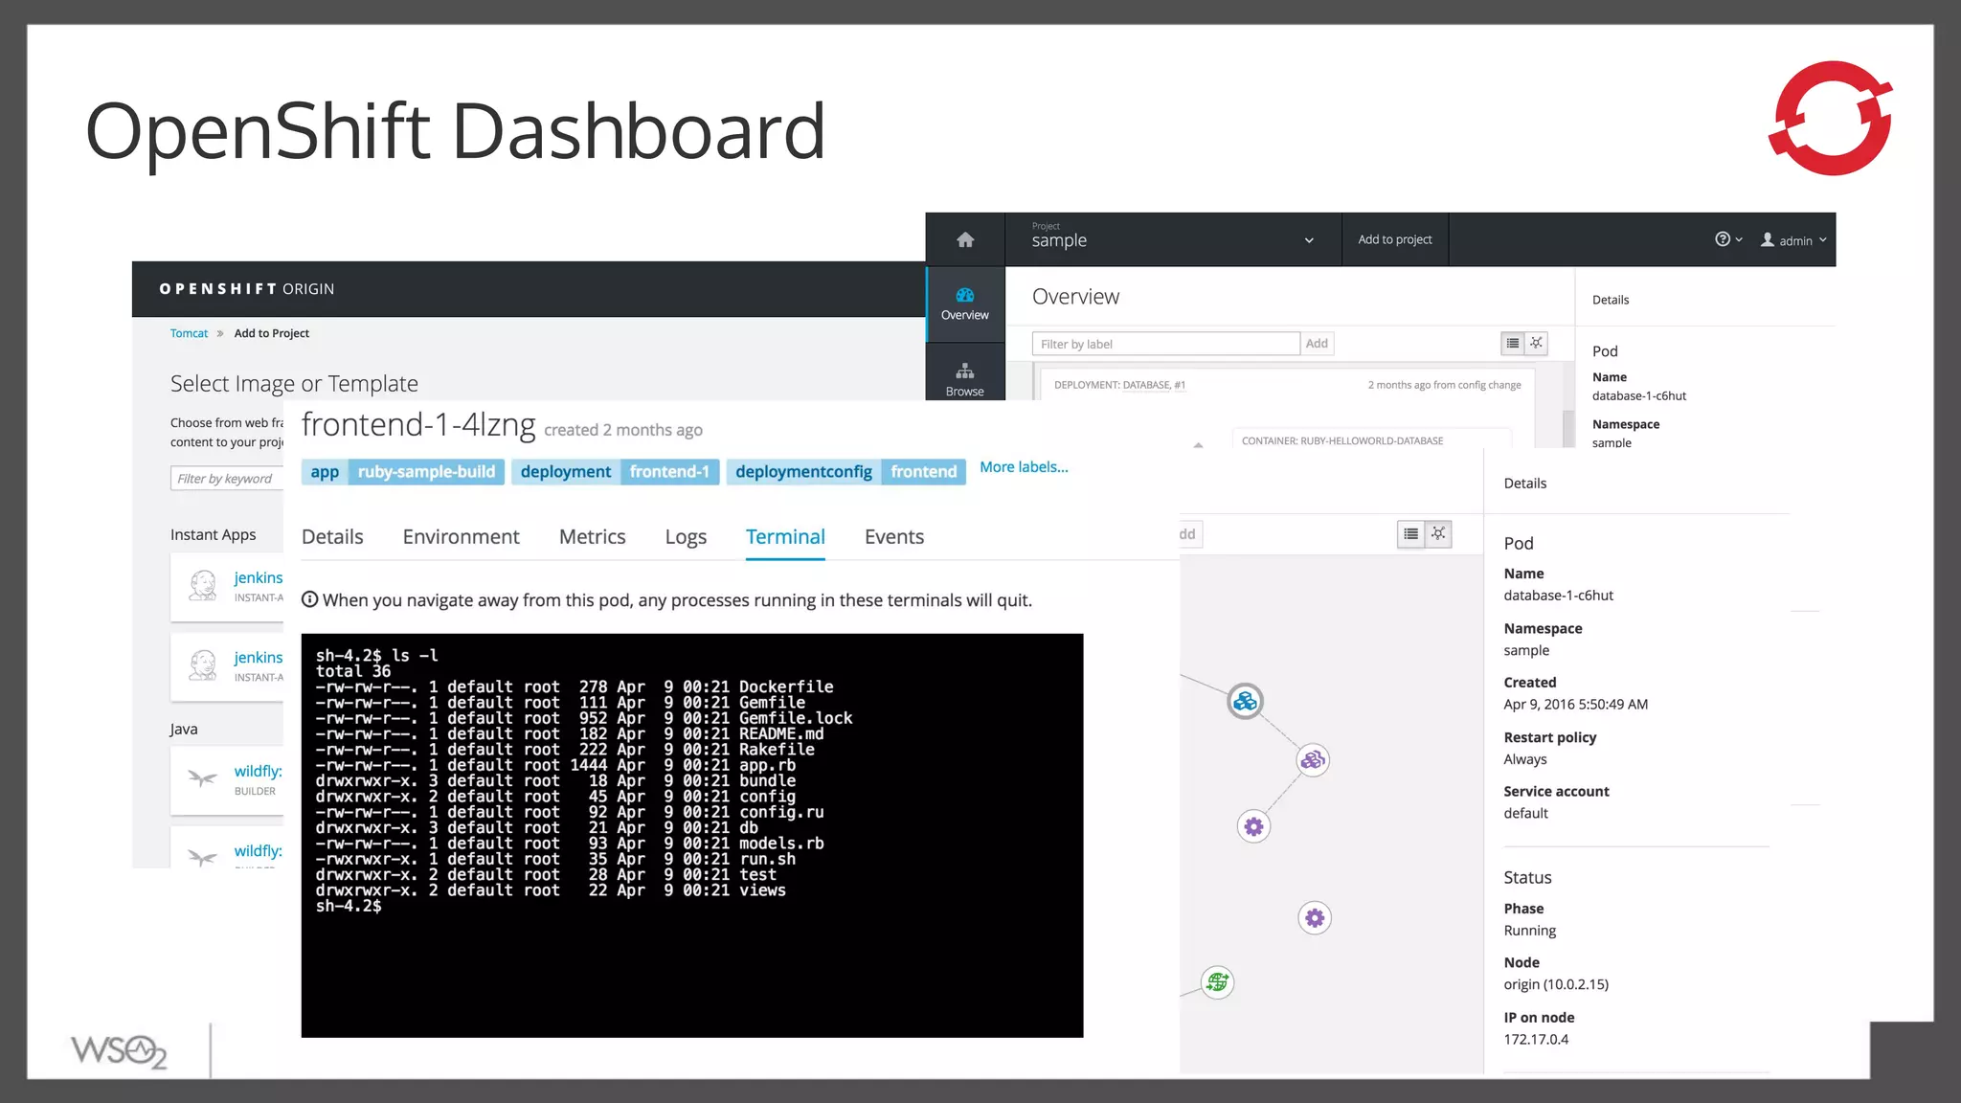Click the small up arrow above the CONTAINER label

[1198, 445]
